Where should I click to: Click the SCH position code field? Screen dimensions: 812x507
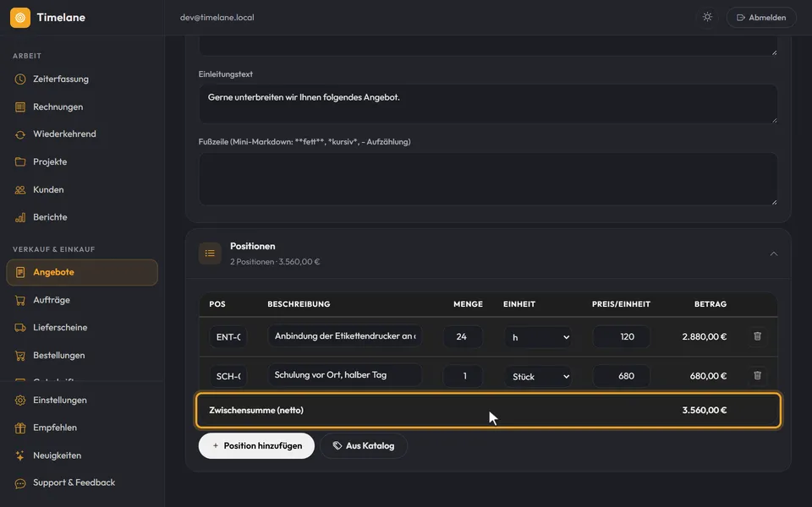(228, 376)
